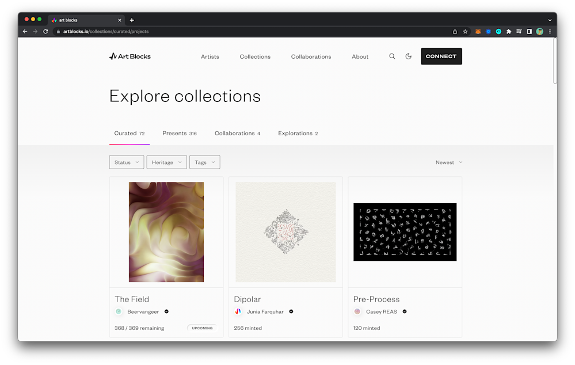Toggle the browser side panel
The image size is (575, 365).
[529, 32]
